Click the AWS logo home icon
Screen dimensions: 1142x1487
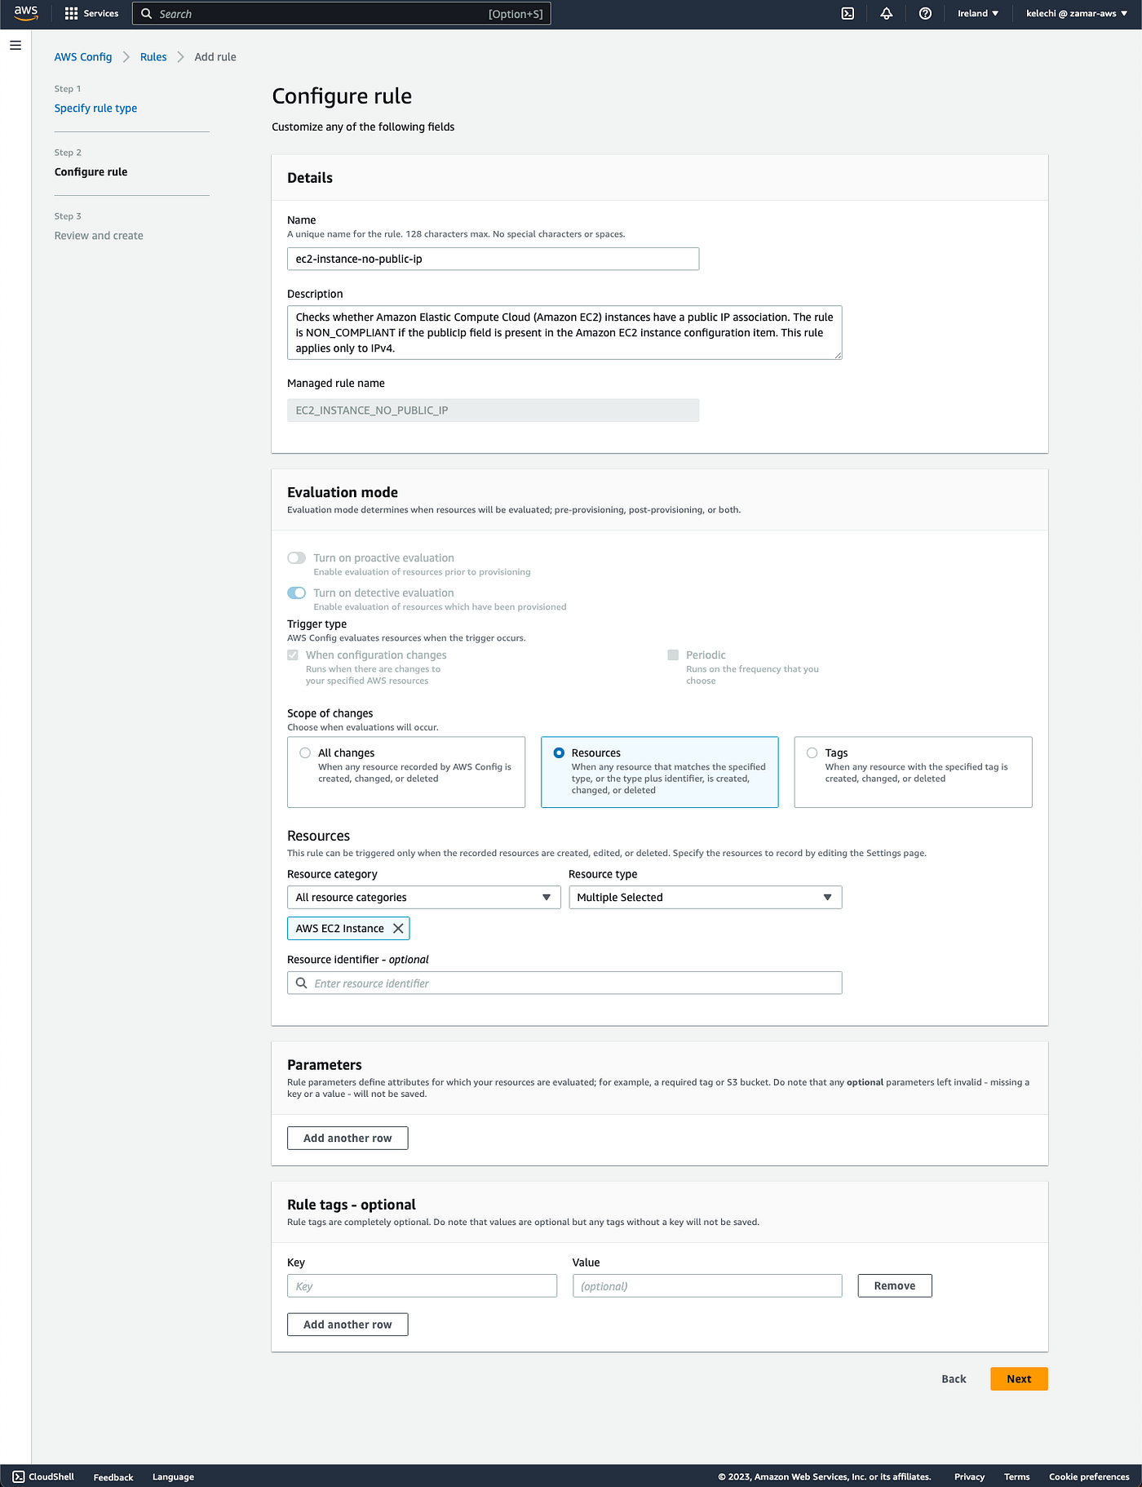[26, 13]
